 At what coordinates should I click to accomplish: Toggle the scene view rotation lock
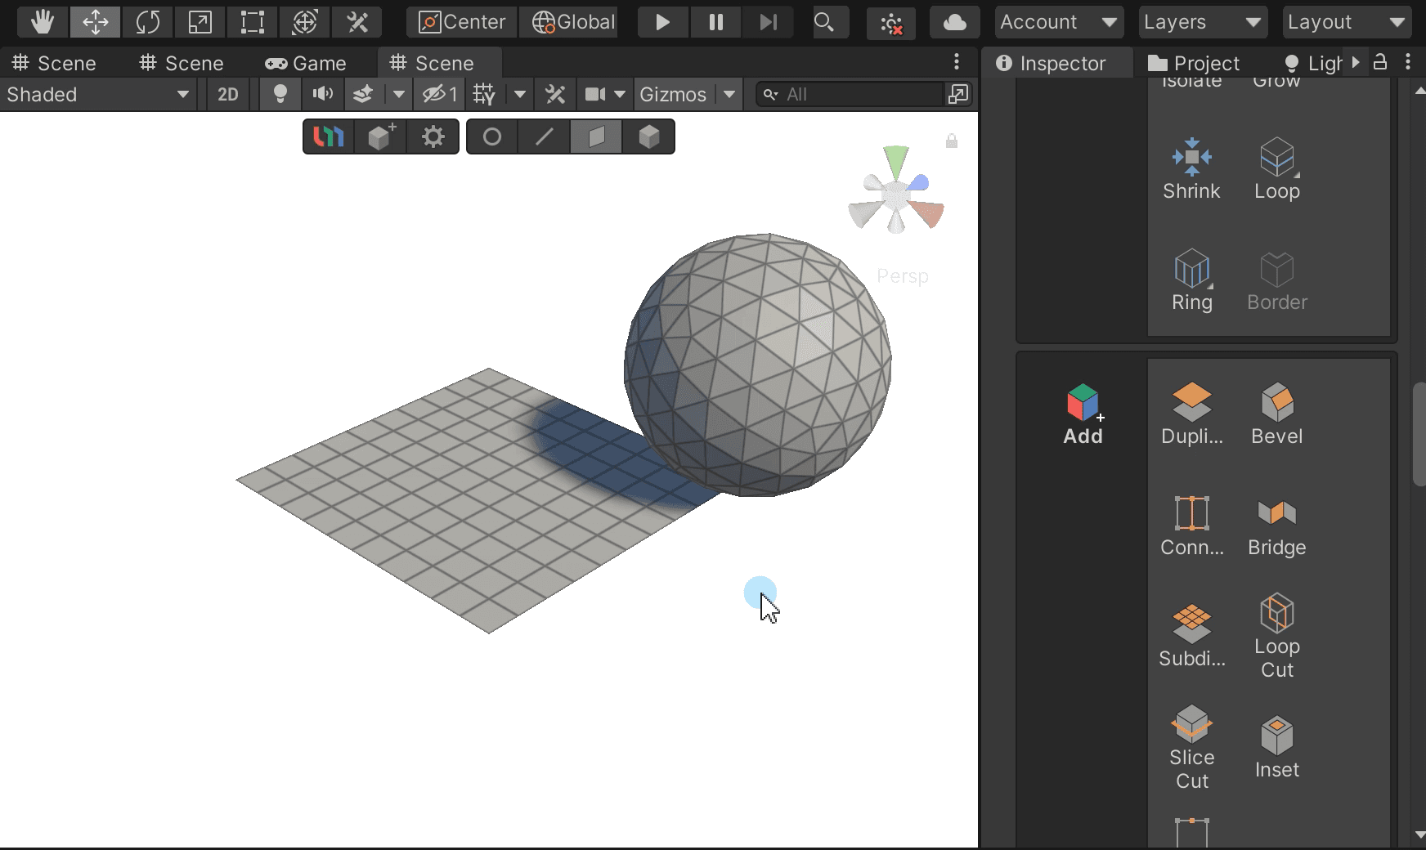952,141
